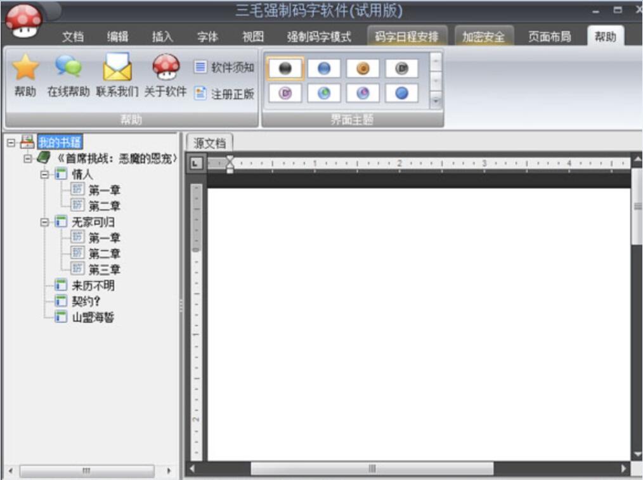Click the star 帮助 icon

pos(25,67)
